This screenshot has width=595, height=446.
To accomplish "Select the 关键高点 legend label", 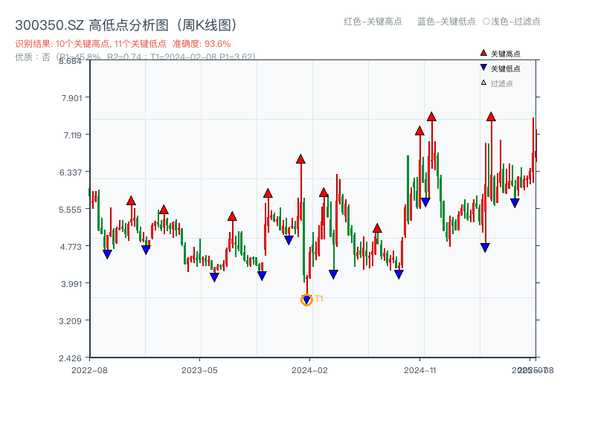I will (x=506, y=54).
